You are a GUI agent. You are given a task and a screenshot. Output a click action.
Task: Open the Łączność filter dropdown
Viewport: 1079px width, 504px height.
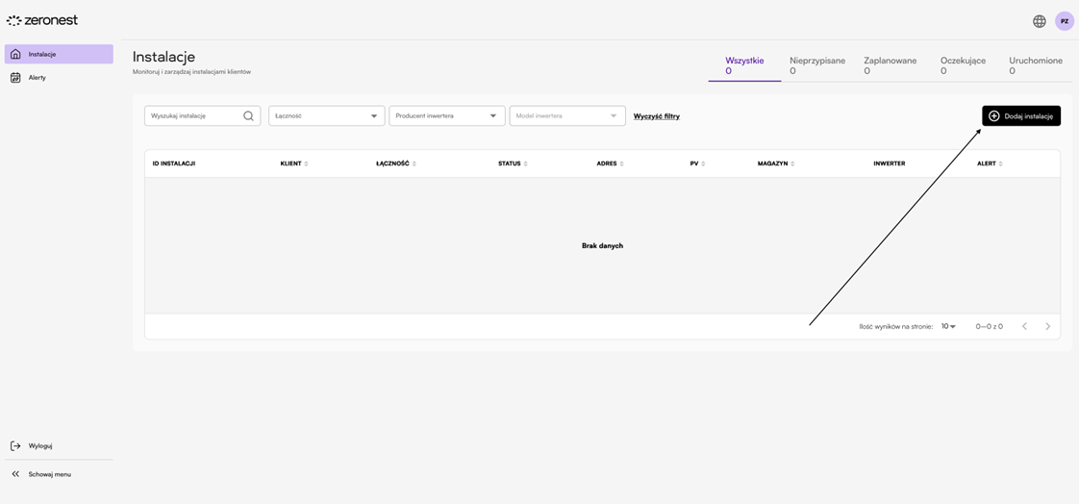[326, 116]
